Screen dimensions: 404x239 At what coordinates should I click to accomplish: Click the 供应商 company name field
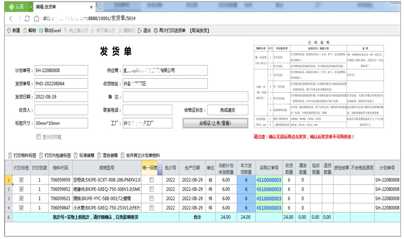pyautogui.click(x=165, y=70)
